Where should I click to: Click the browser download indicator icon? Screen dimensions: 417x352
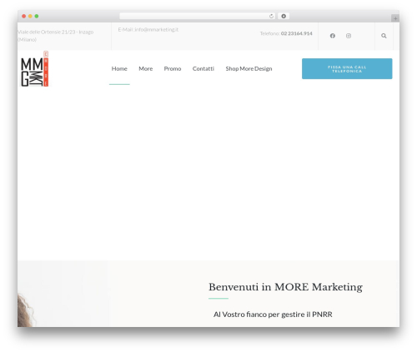[x=284, y=16]
